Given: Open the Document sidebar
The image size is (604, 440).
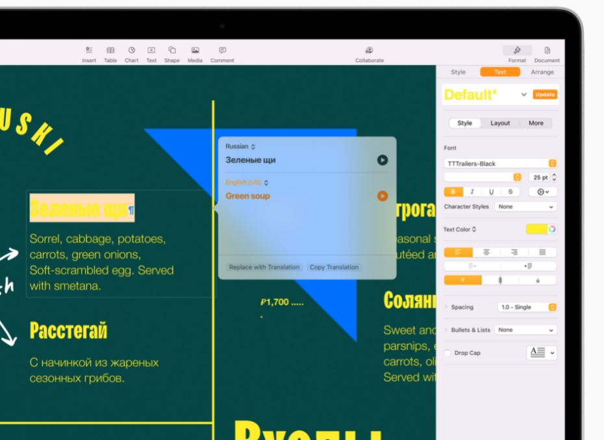Looking at the screenshot, I should [547, 55].
